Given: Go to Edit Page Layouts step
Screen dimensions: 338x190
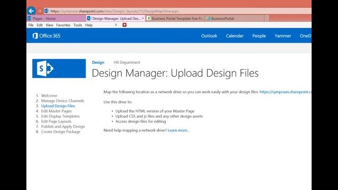Looking at the screenshot, I should click(x=56, y=121).
